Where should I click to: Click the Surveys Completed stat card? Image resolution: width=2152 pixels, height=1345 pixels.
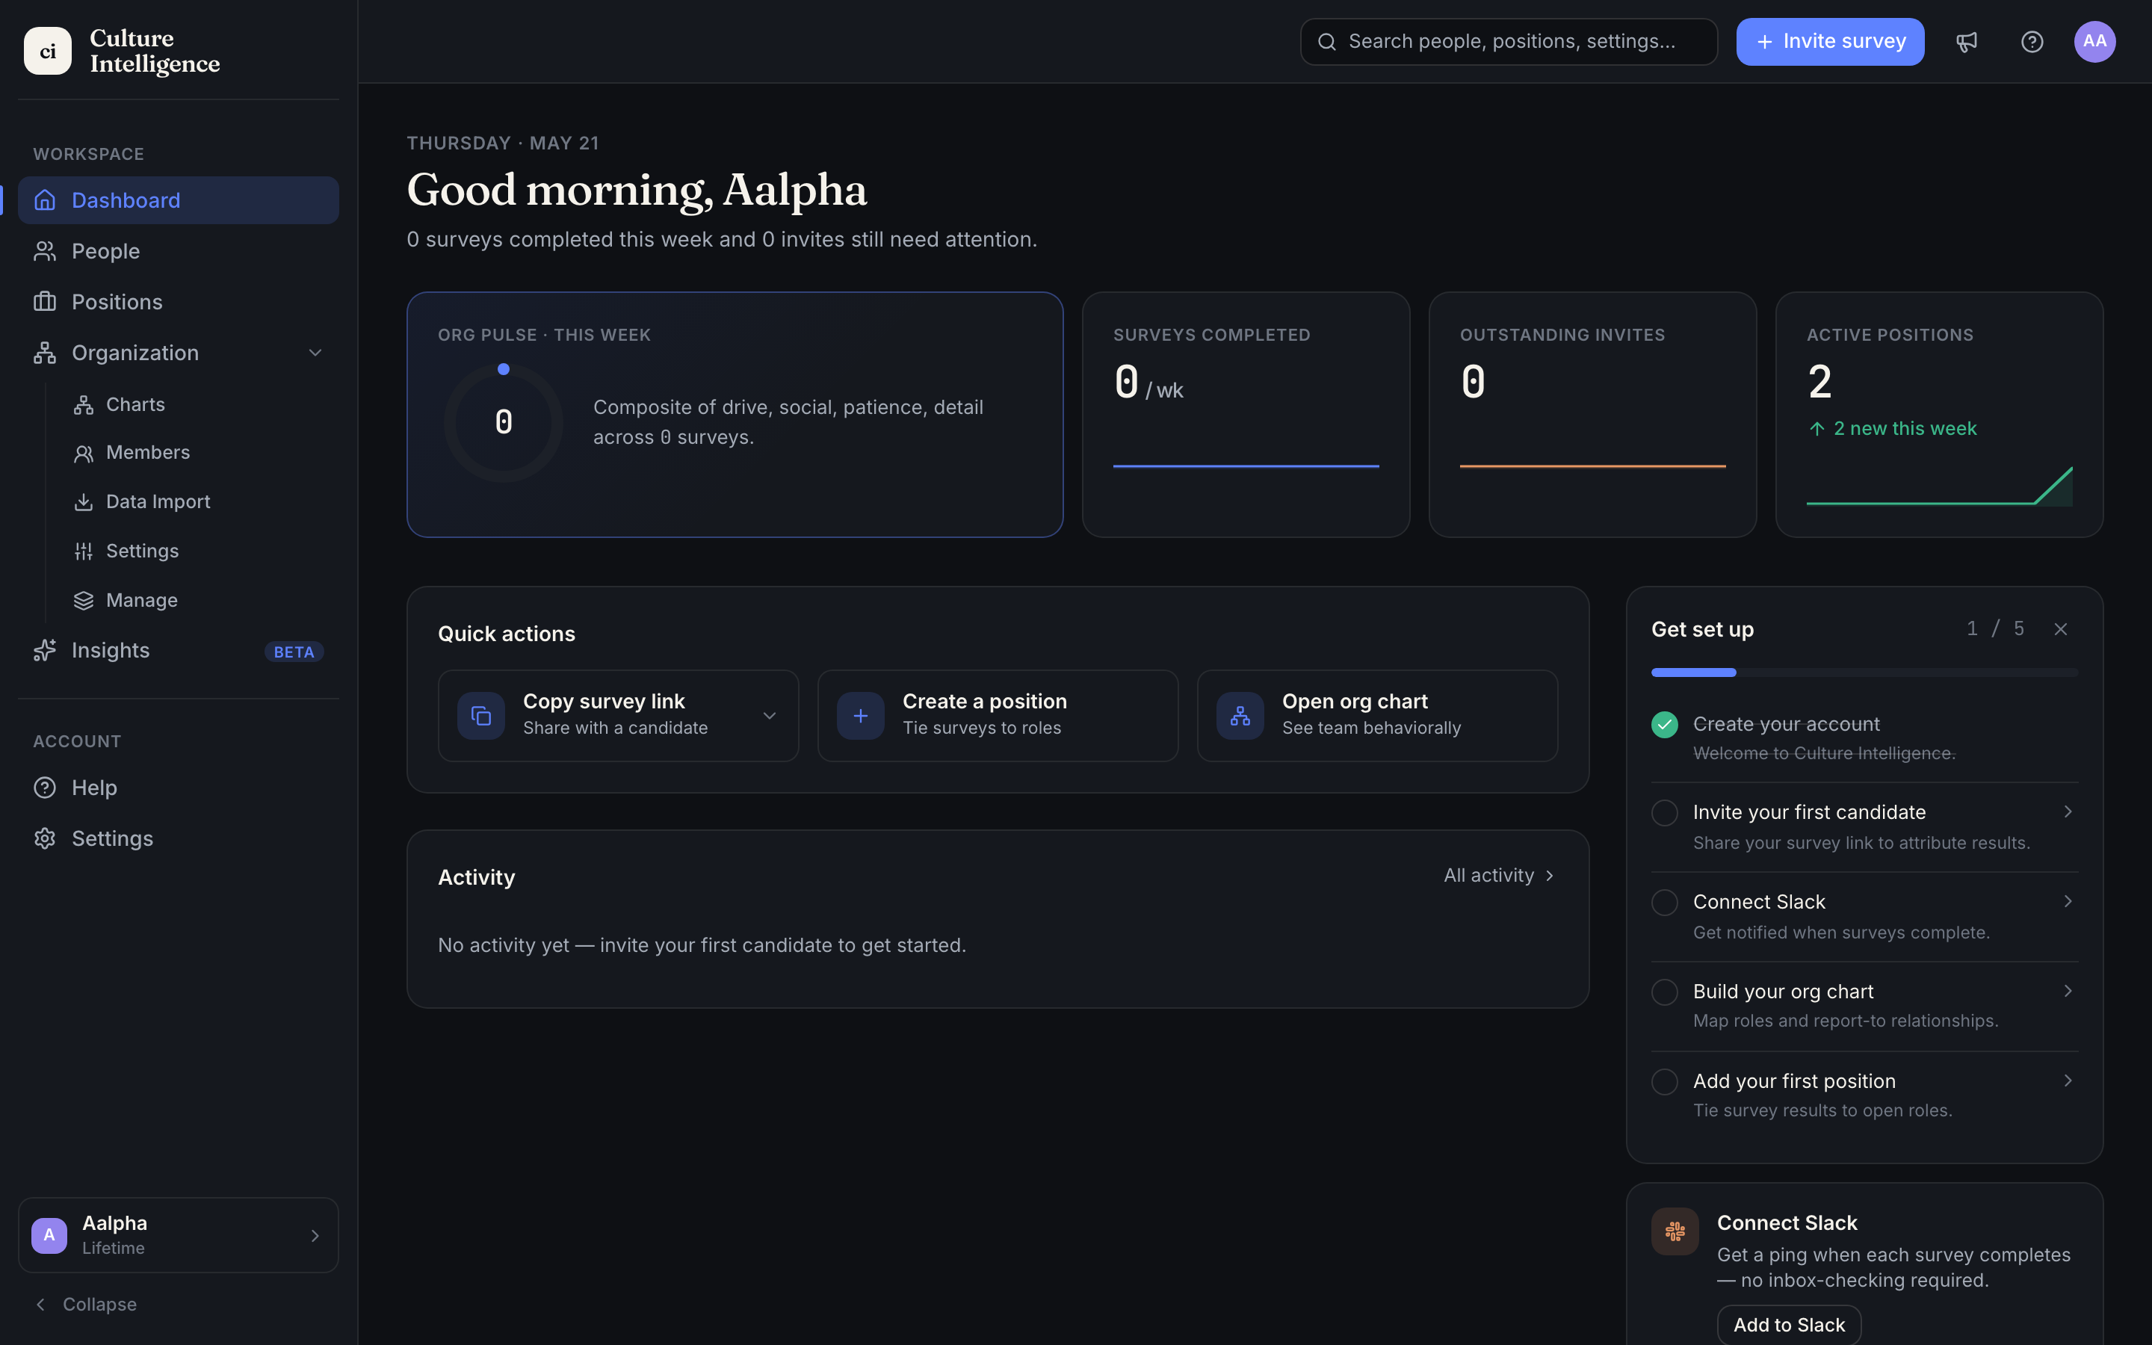tap(1246, 415)
